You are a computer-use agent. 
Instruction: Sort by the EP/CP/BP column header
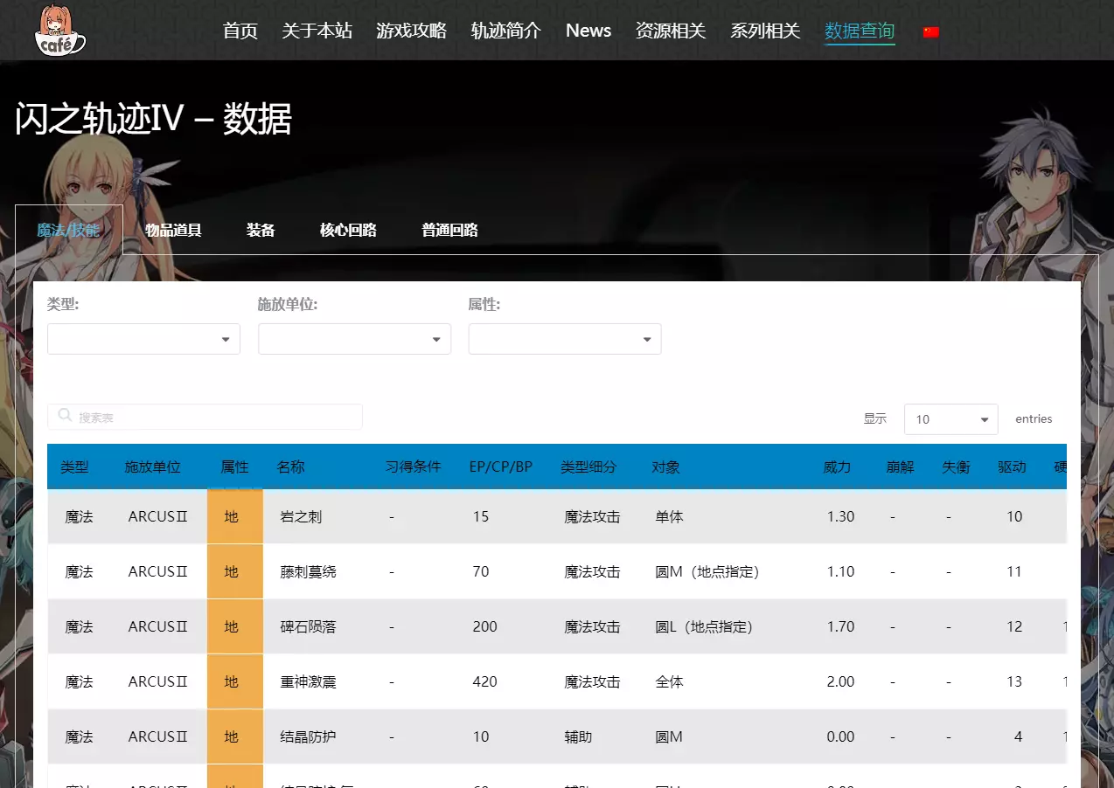tap(501, 467)
